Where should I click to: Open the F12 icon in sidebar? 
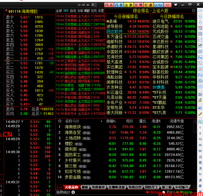[200, 75]
